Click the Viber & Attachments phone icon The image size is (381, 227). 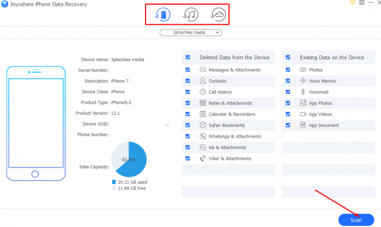click(x=203, y=158)
